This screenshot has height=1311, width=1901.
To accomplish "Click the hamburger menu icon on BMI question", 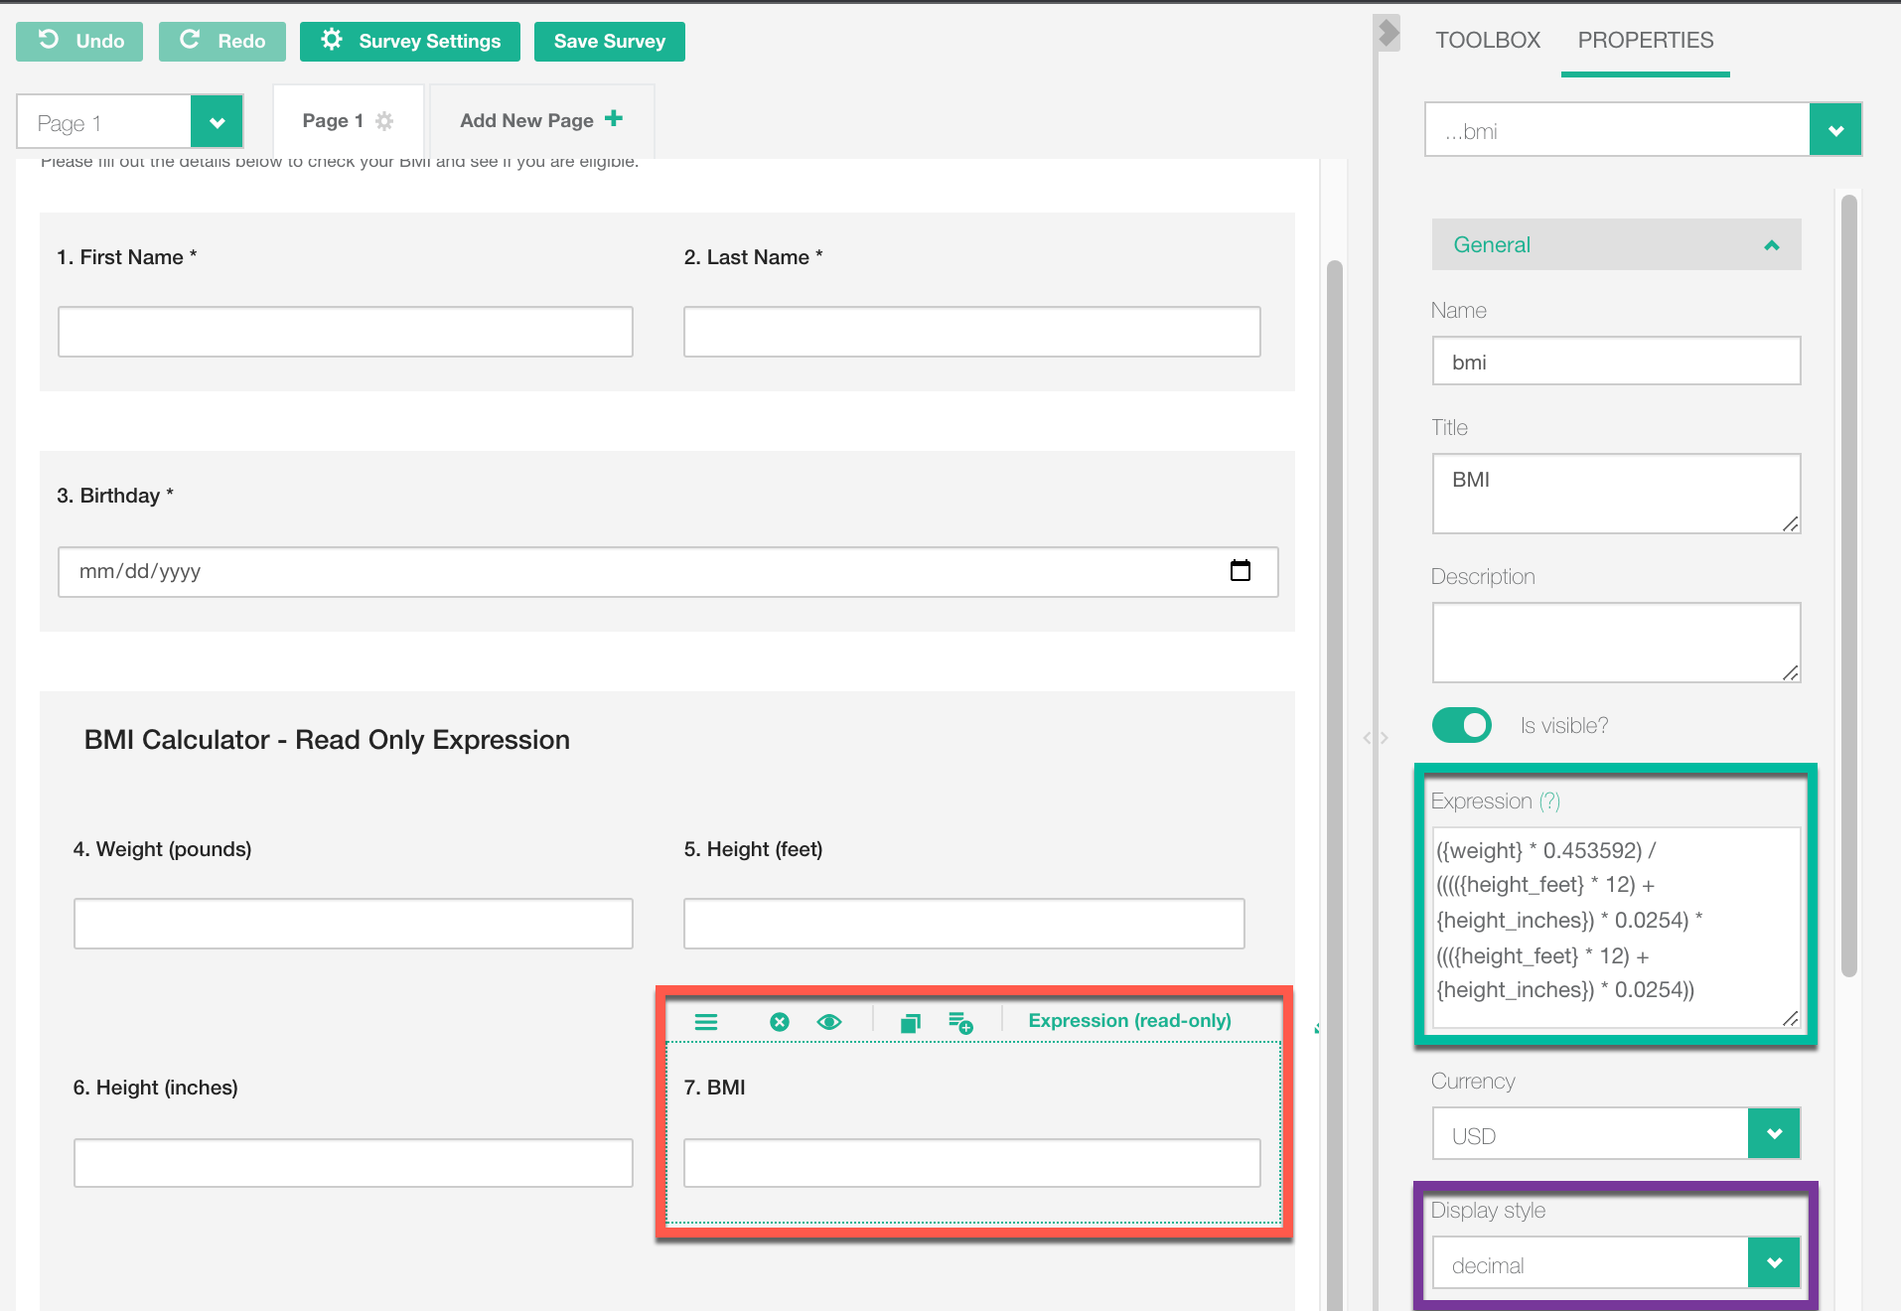I will click(x=705, y=1022).
